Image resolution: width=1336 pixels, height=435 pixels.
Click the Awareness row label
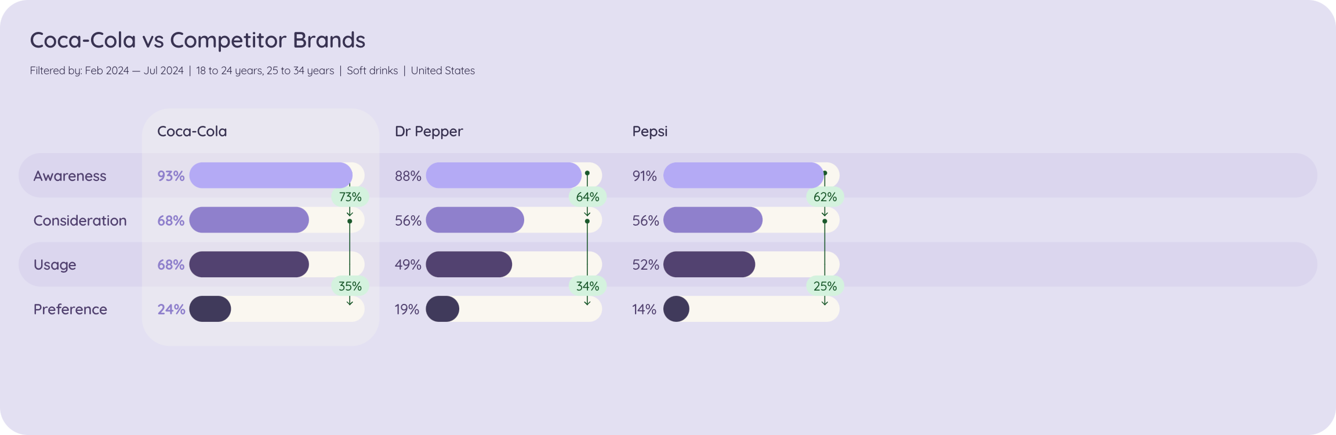70,176
